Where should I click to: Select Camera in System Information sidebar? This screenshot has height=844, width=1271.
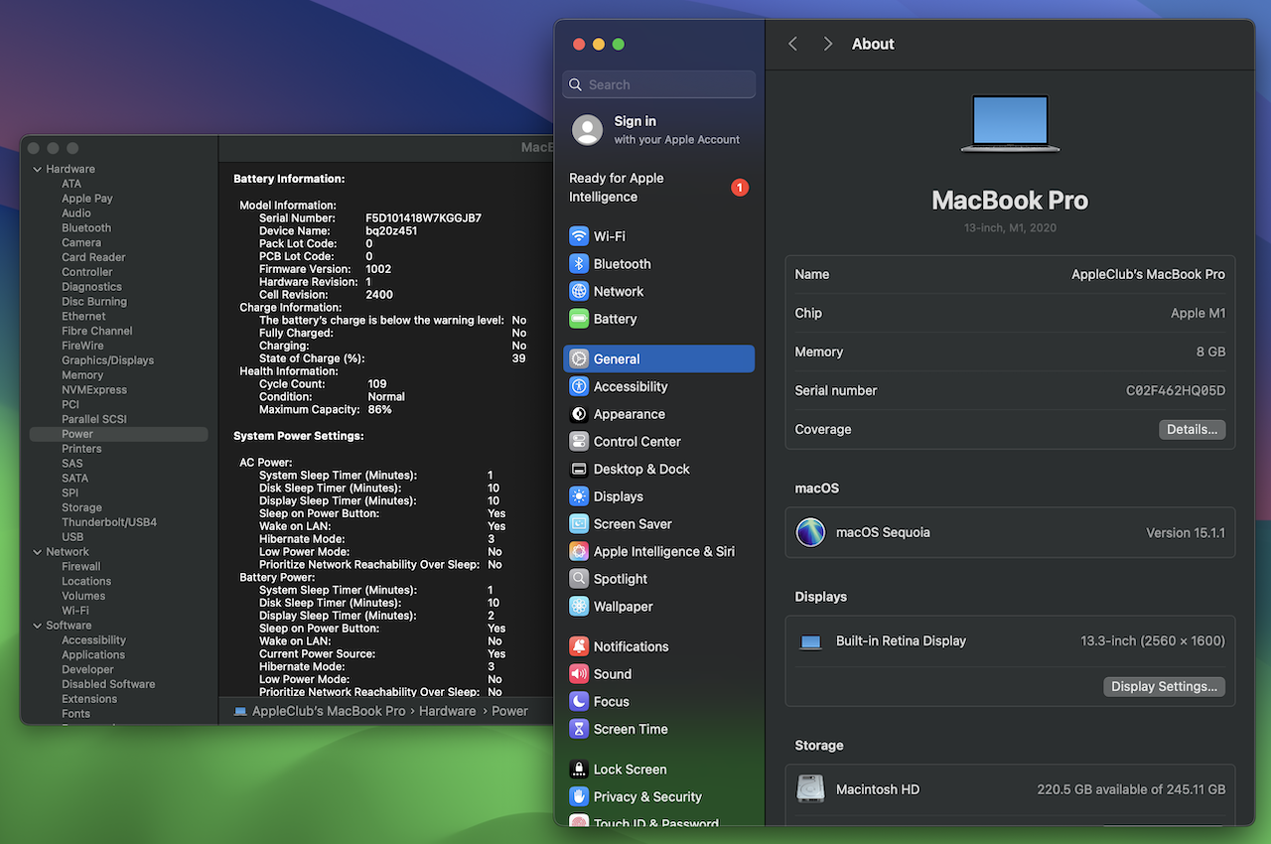[x=81, y=242]
